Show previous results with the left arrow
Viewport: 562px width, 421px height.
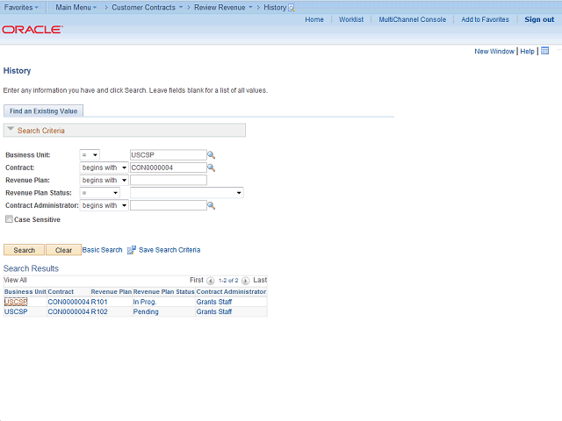[x=211, y=281]
